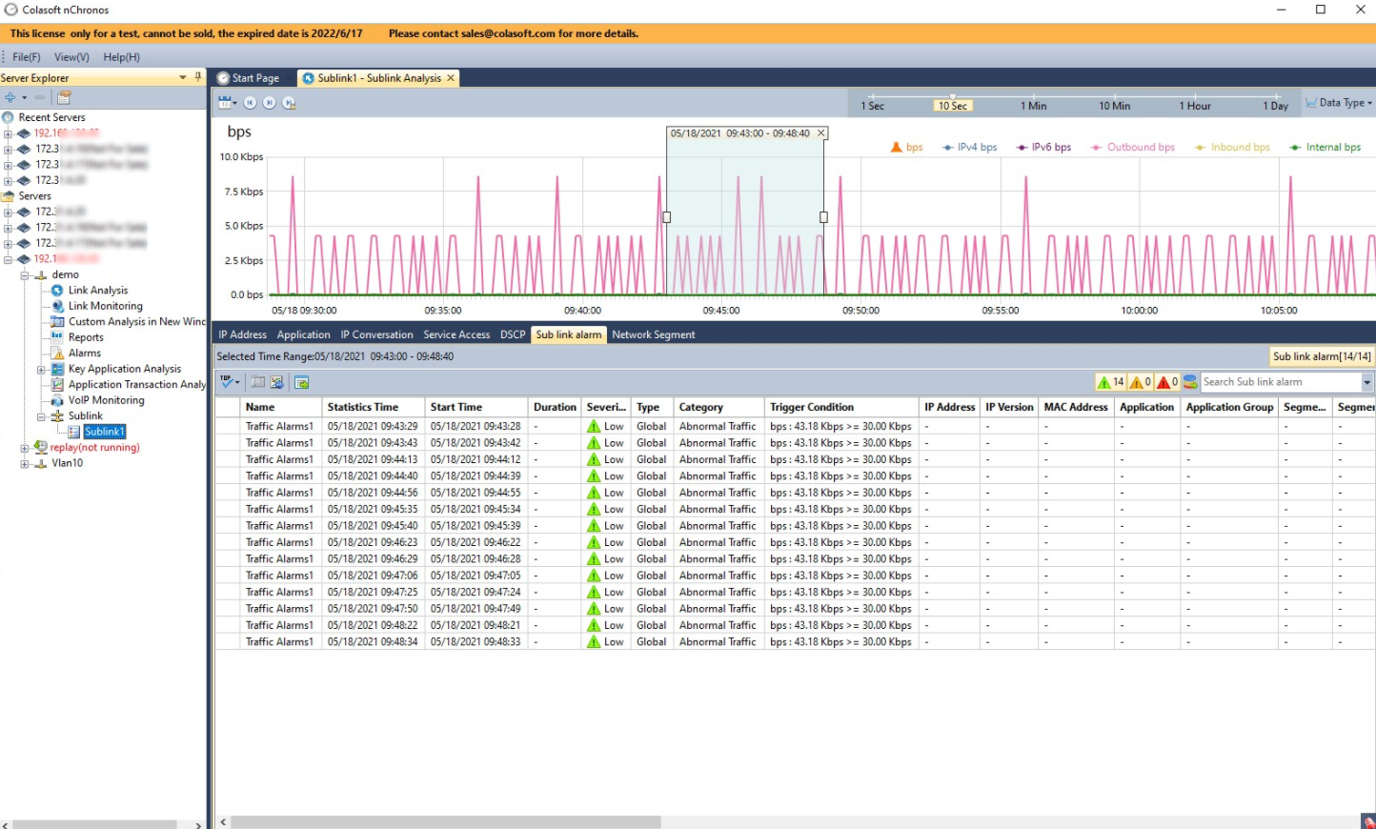This screenshot has height=829, width=1376.
Task: Click the greyed details icon after the TOP dropdown
Action: 257,382
